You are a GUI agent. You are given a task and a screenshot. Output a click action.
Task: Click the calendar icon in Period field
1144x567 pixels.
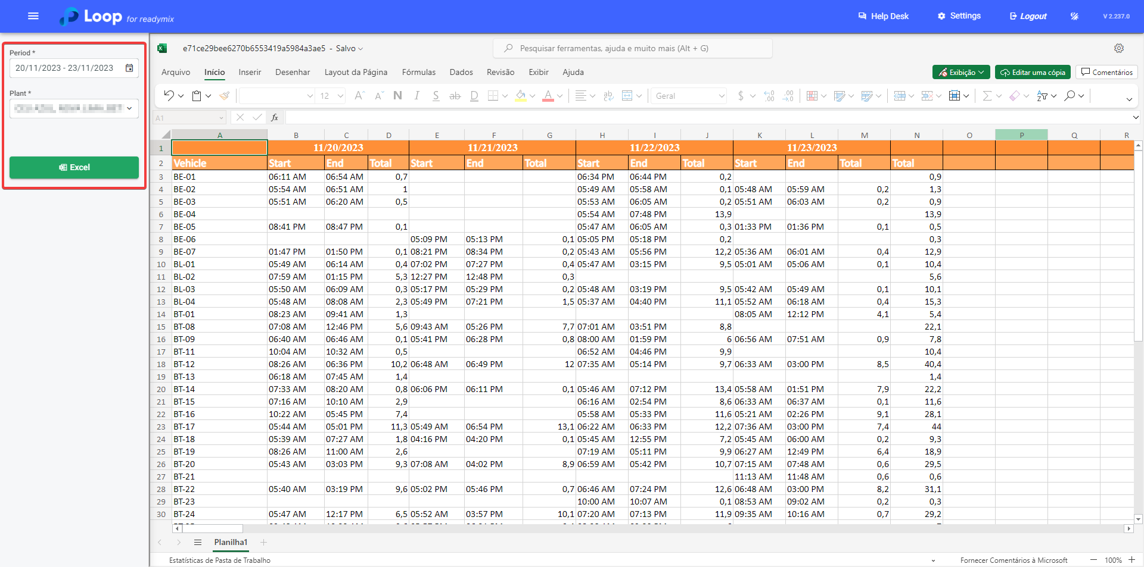[129, 68]
